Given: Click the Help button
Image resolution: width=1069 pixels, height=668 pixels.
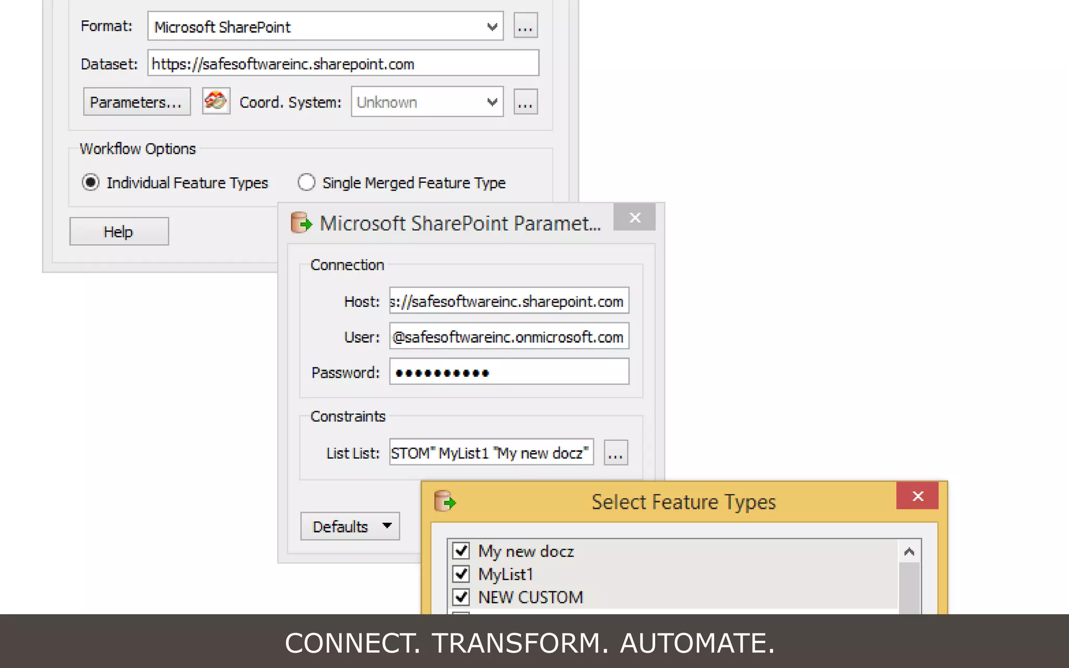Looking at the screenshot, I should pyautogui.click(x=119, y=231).
